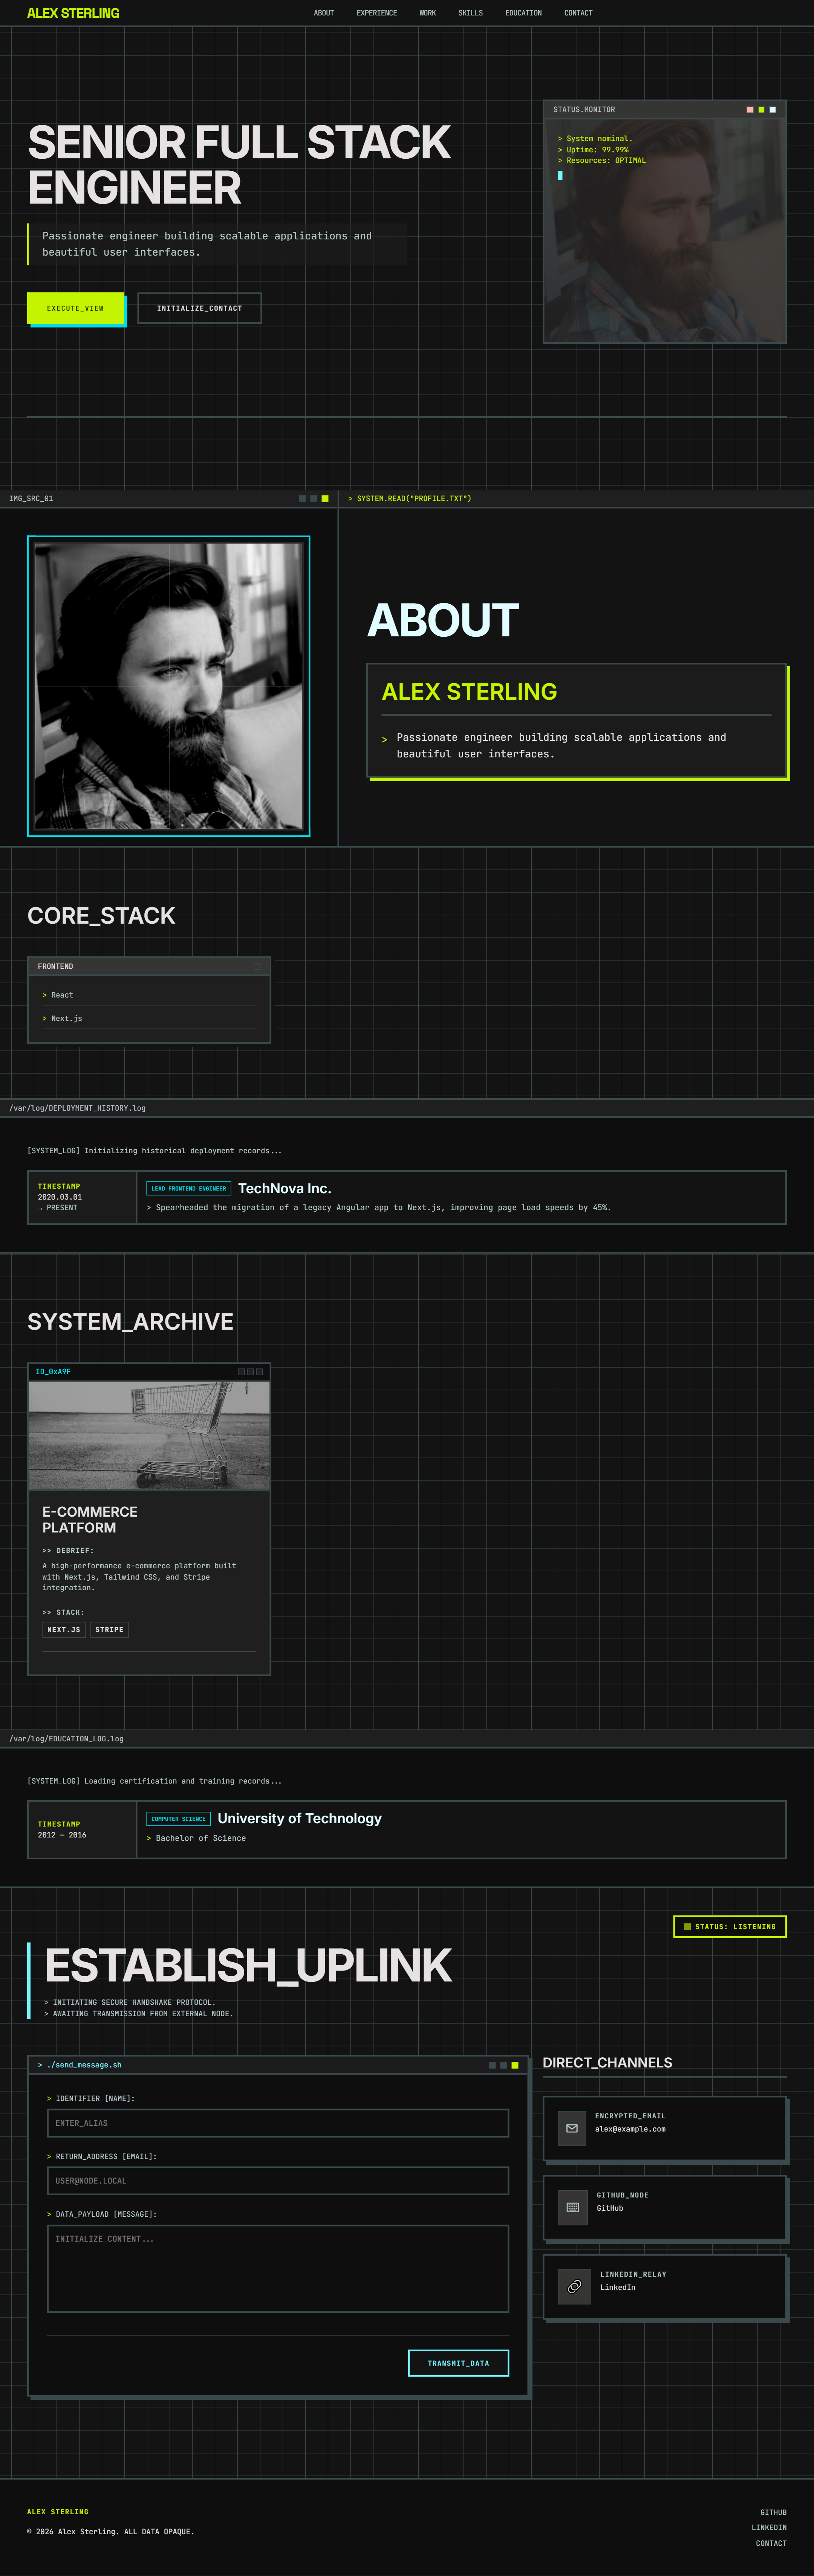
Task: Click CONTACT in the header navigation
Action: (x=579, y=13)
